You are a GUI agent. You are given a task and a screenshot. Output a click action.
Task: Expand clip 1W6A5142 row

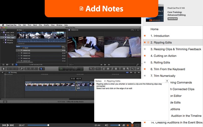19,50
